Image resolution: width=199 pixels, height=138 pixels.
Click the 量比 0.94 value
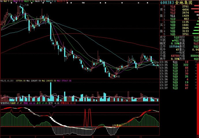[x=196, y=50]
